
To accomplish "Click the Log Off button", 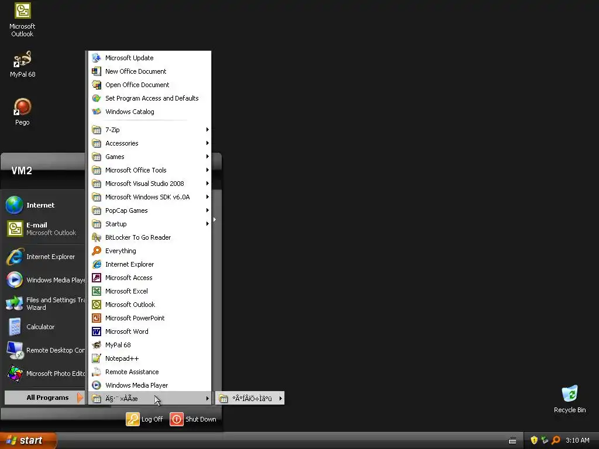I will (145, 419).
